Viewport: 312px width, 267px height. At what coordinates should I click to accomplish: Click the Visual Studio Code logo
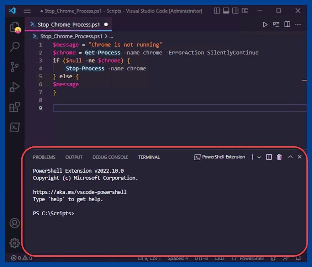click(x=12, y=10)
